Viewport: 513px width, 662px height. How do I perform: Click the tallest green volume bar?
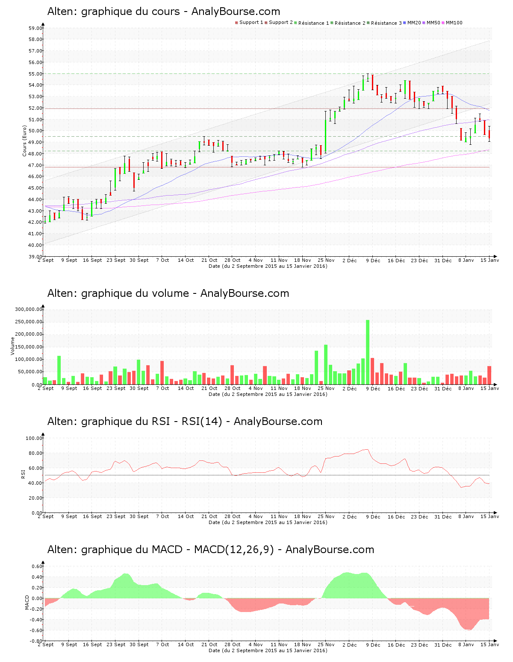tap(368, 352)
